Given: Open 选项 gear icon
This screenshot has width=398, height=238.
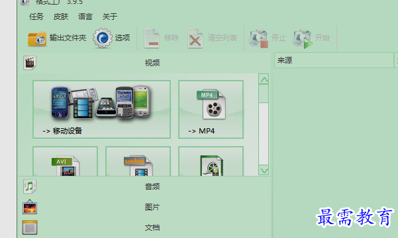Looking at the screenshot, I should click(102, 38).
